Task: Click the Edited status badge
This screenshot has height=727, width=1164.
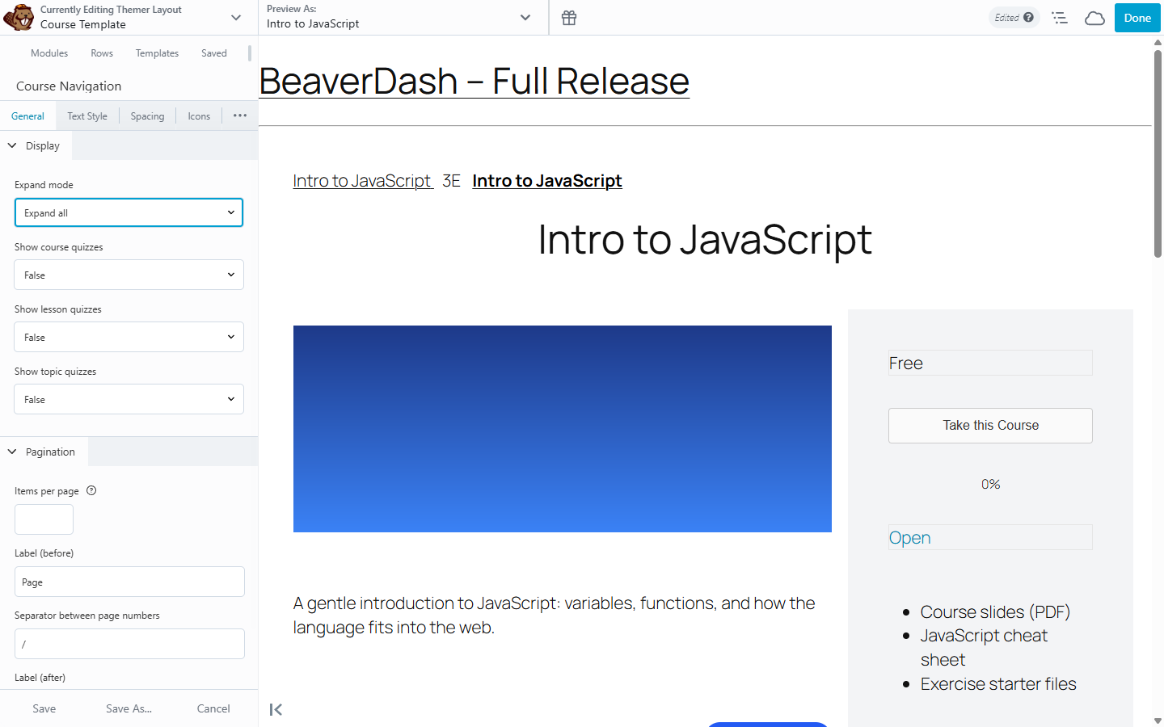Action: click(x=1014, y=17)
